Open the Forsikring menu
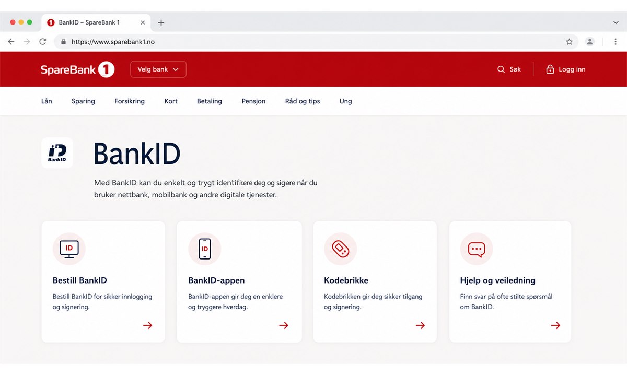This screenshot has height=376, width=627. (130, 101)
